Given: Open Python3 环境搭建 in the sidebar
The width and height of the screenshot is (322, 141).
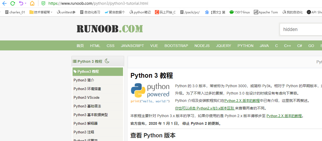Looking at the screenshot, I should pyautogui.click(x=98, y=89).
